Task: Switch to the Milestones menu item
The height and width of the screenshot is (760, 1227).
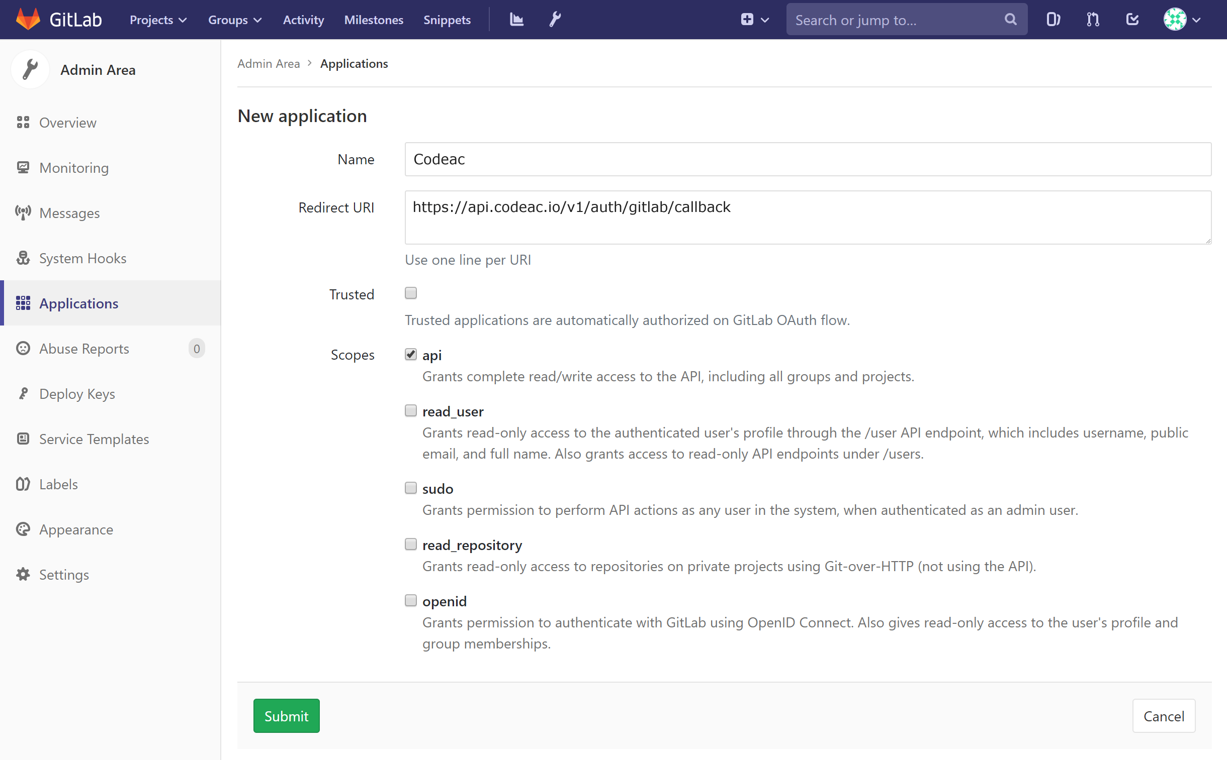Action: pos(373,20)
